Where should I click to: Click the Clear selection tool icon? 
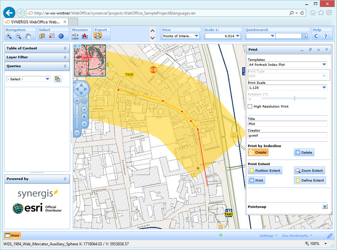coord(51,36)
